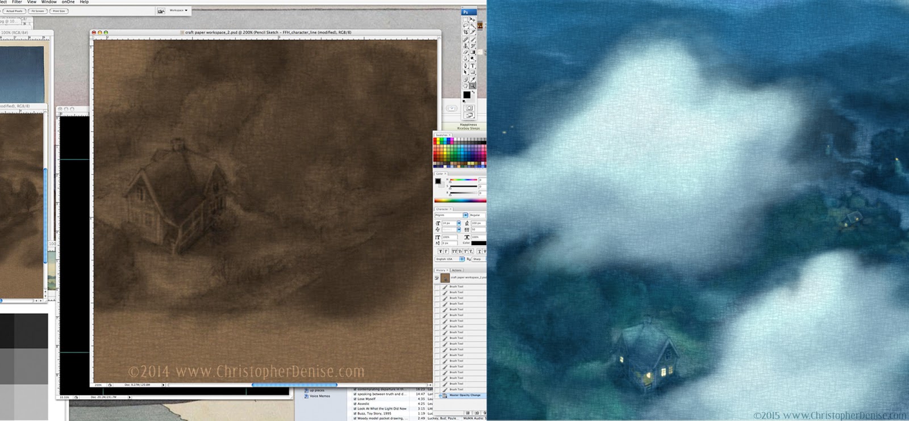Click the Fit Screen button
The height and width of the screenshot is (421, 909).
[x=37, y=11]
